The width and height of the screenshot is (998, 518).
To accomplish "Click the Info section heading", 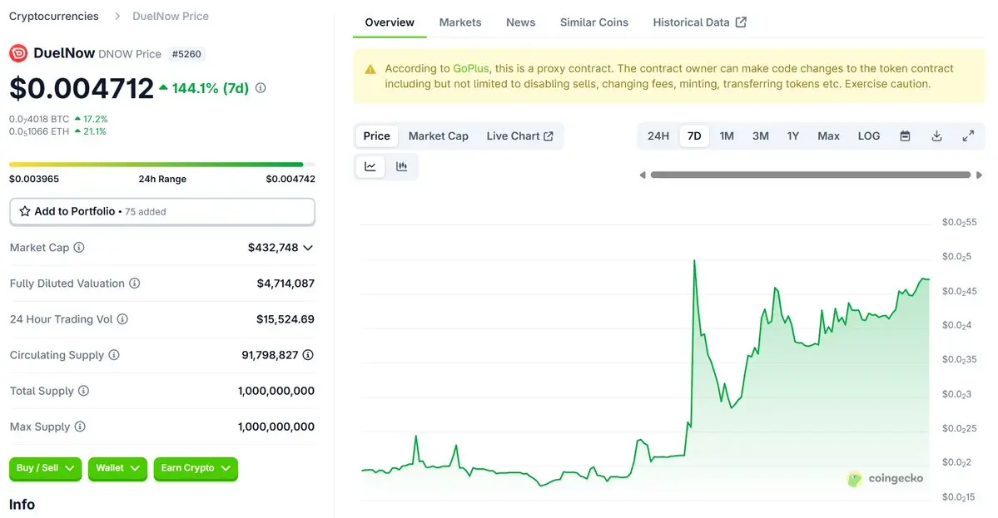I will click(x=22, y=505).
